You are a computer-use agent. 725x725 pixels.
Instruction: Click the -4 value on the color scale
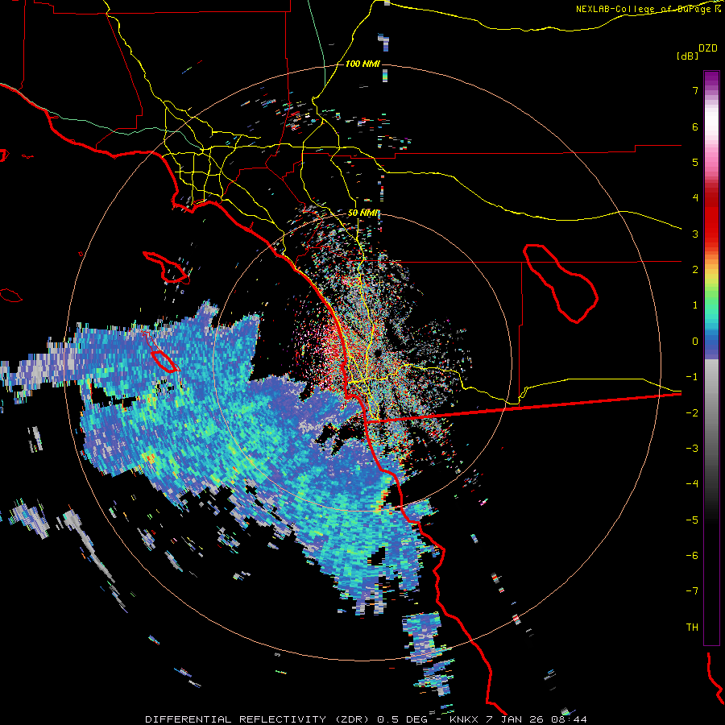(x=692, y=484)
